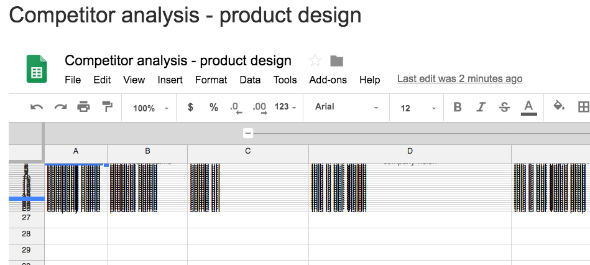This screenshot has height=265, width=590.
Task: Toggle bold formatting
Action: [x=457, y=107]
